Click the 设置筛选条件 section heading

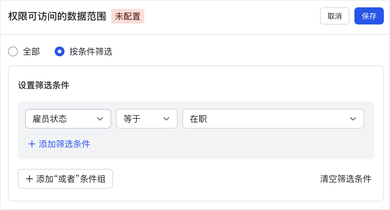click(x=44, y=85)
